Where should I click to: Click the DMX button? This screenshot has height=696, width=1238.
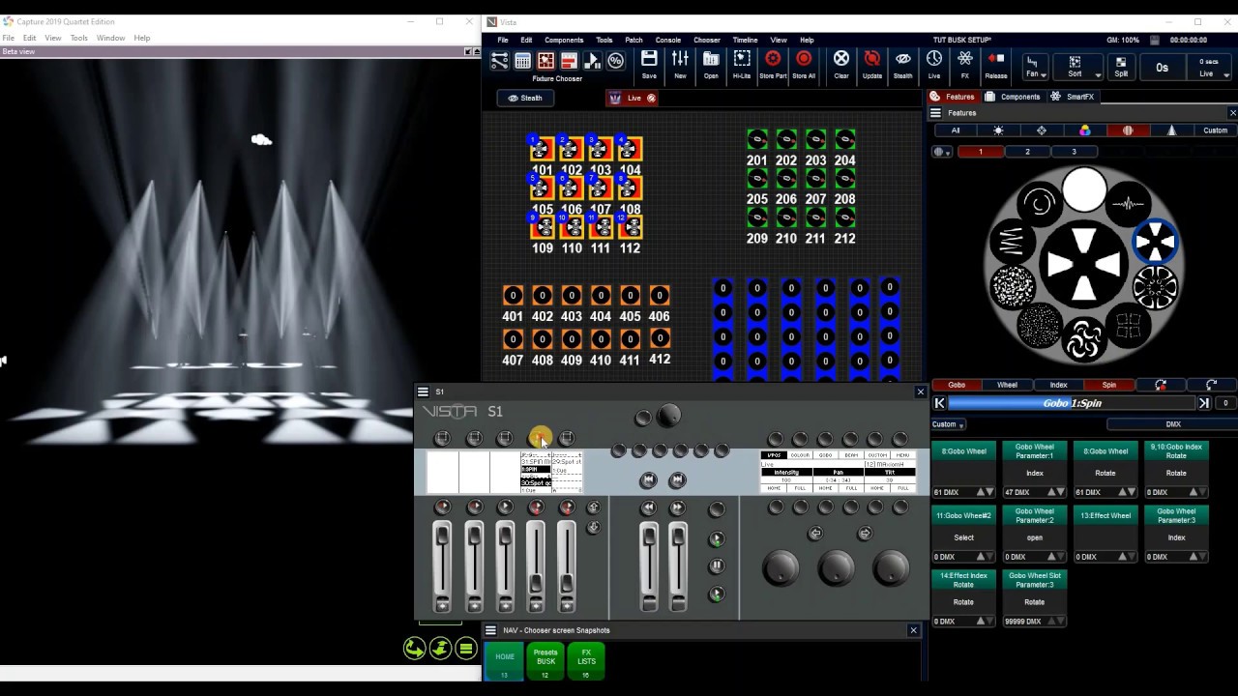click(x=1172, y=424)
